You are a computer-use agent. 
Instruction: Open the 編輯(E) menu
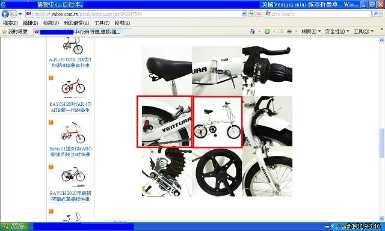30,23
